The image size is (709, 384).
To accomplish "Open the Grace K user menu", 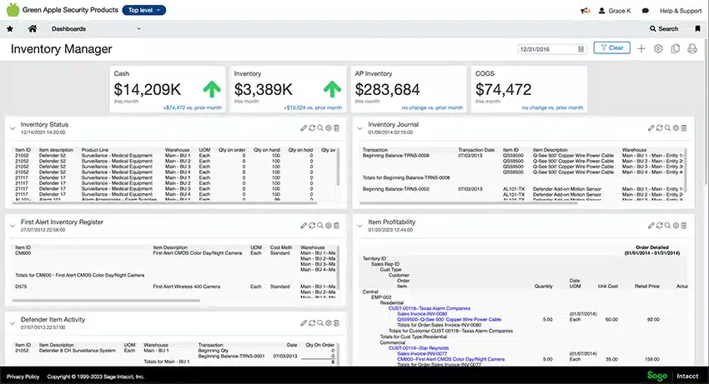I will tap(615, 10).
